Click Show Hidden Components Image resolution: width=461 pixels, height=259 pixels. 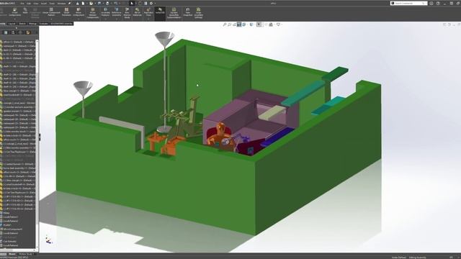click(93, 14)
